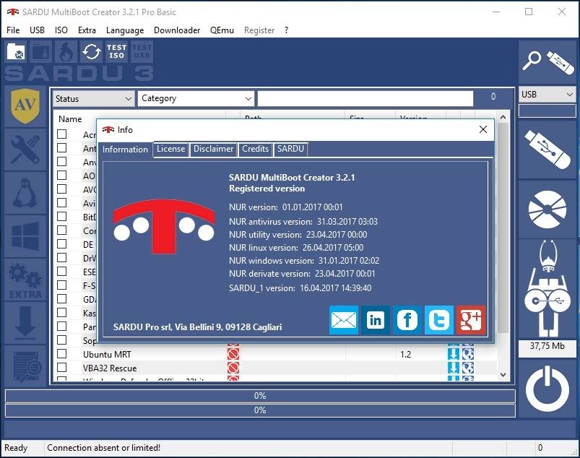Open the Google Plus icon link
This screenshot has width=580, height=458.
[x=470, y=320]
